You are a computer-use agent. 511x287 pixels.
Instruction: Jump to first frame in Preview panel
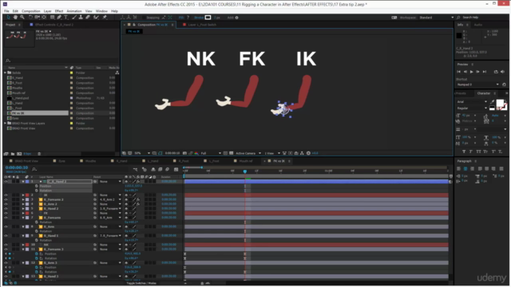tap(459, 72)
